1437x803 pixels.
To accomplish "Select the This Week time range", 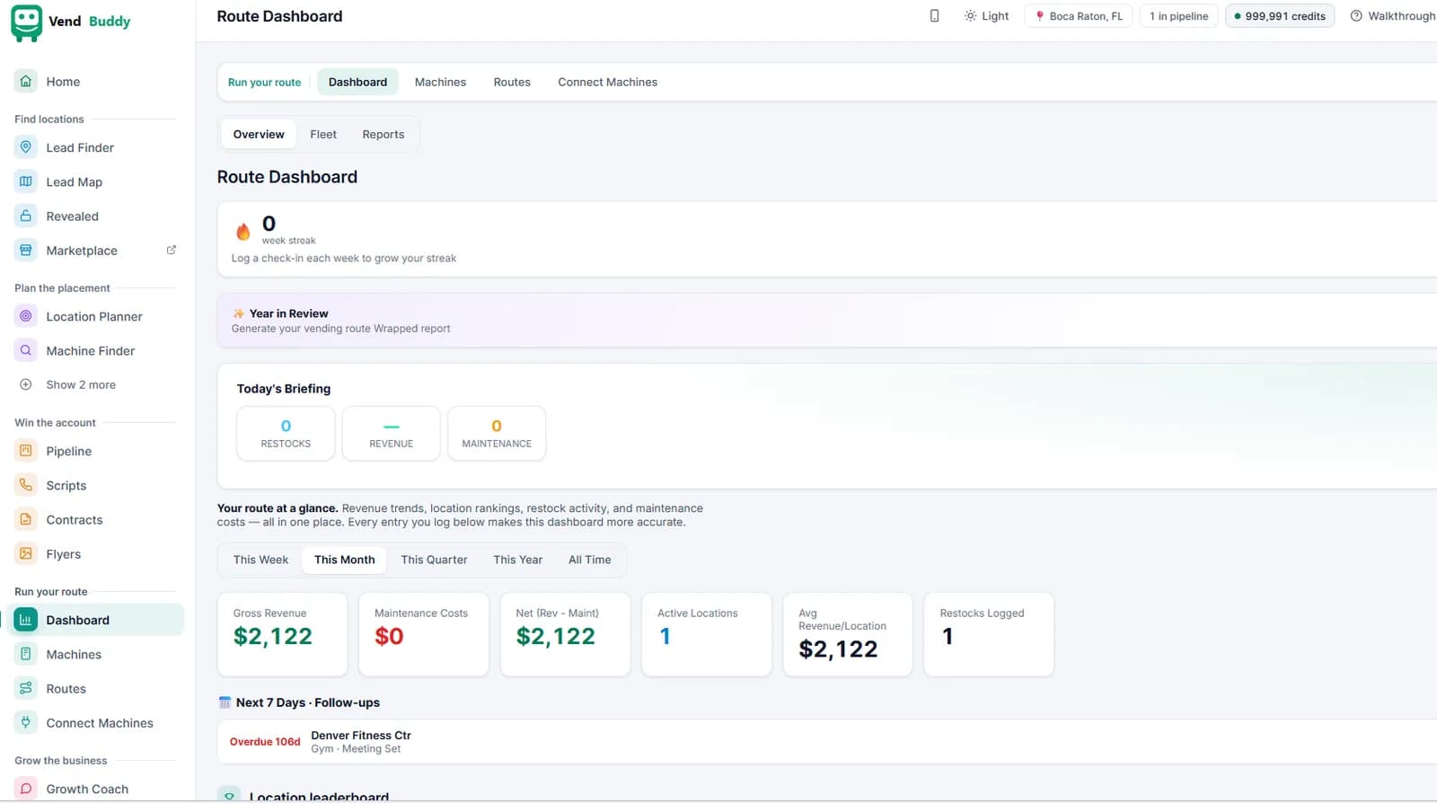I will [260, 560].
